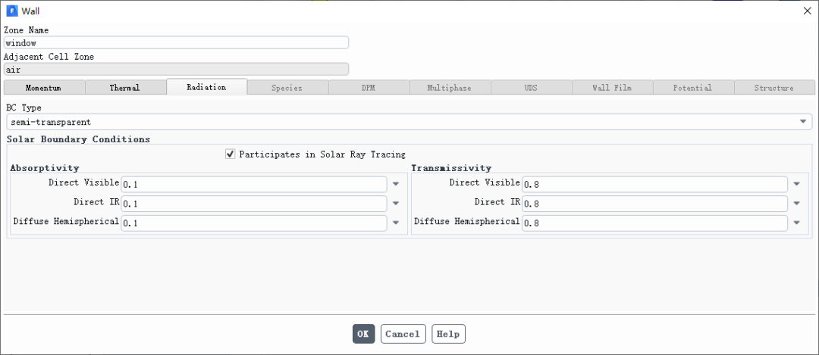Expand Absorptivity Diffuse Hemispherical dropdown arrow
This screenshot has height=355, width=819.
point(396,223)
